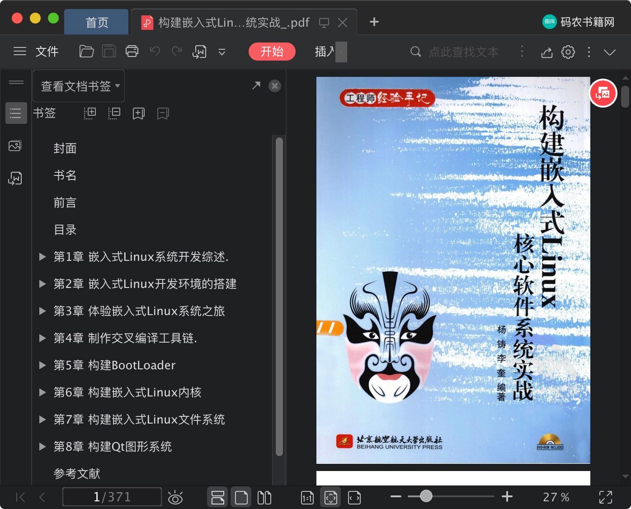Click the open folder icon

86,52
